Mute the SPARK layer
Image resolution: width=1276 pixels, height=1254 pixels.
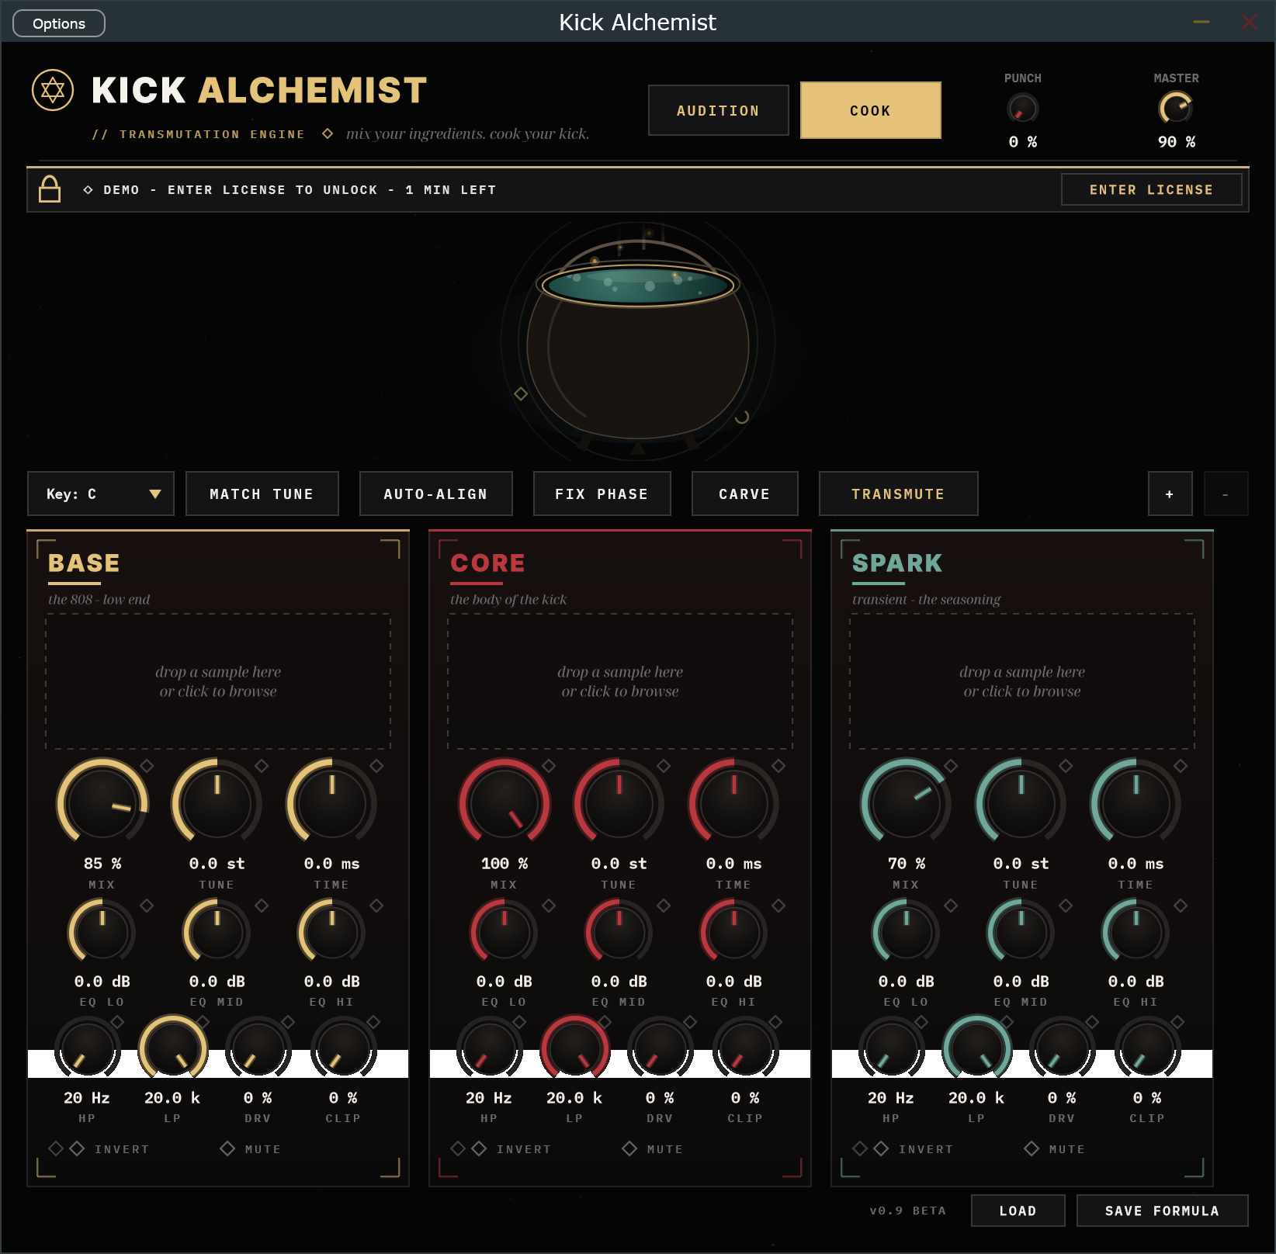pyautogui.click(x=1055, y=1148)
